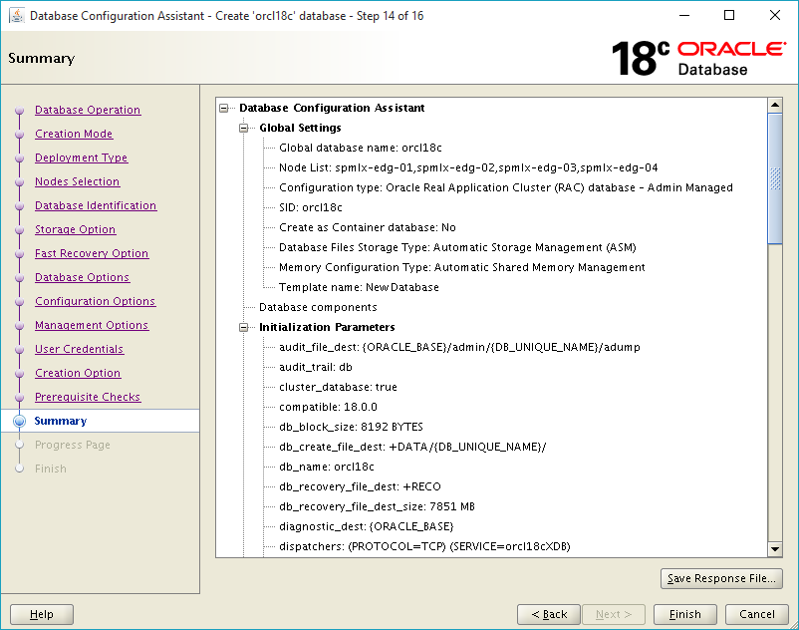This screenshot has width=799, height=630.
Task: Select 'db_block_size: 8192 BYTES' row
Action: pyautogui.click(x=351, y=427)
